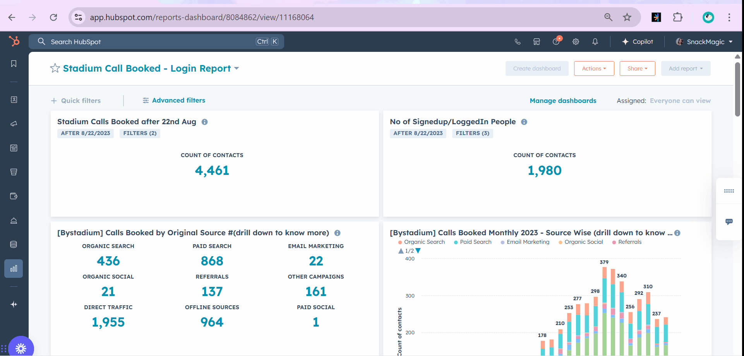Open the calling phone icon

518,42
